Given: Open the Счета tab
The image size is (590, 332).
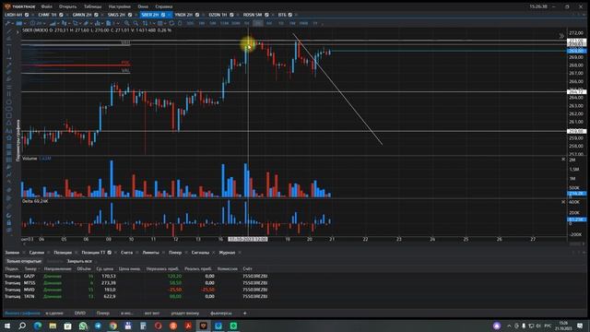Looking at the screenshot, I should pyautogui.click(x=126, y=252).
